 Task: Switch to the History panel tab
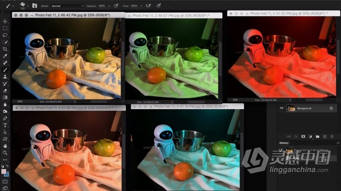click(x=284, y=143)
